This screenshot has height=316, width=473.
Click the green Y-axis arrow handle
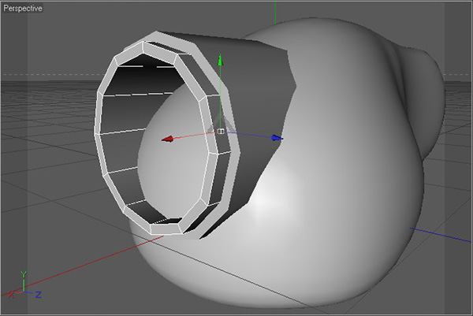point(221,60)
